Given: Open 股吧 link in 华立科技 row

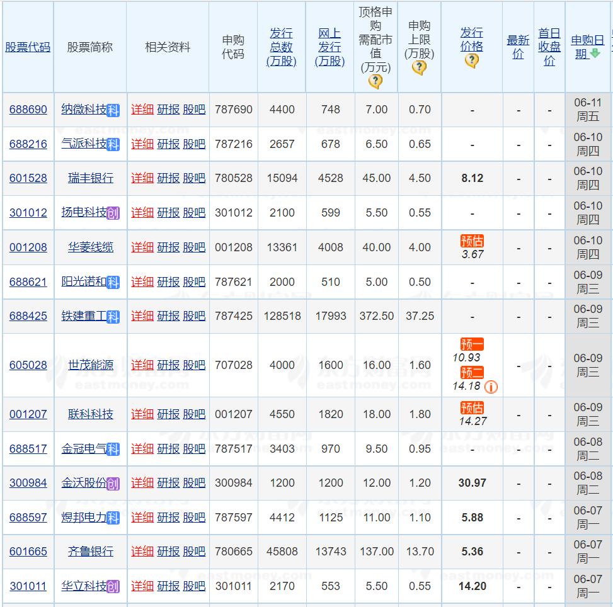Looking at the screenshot, I should click(194, 586).
